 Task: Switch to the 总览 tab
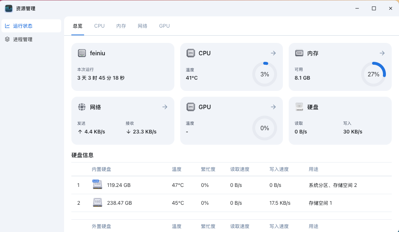pyautogui.click(x=78, y=26)
